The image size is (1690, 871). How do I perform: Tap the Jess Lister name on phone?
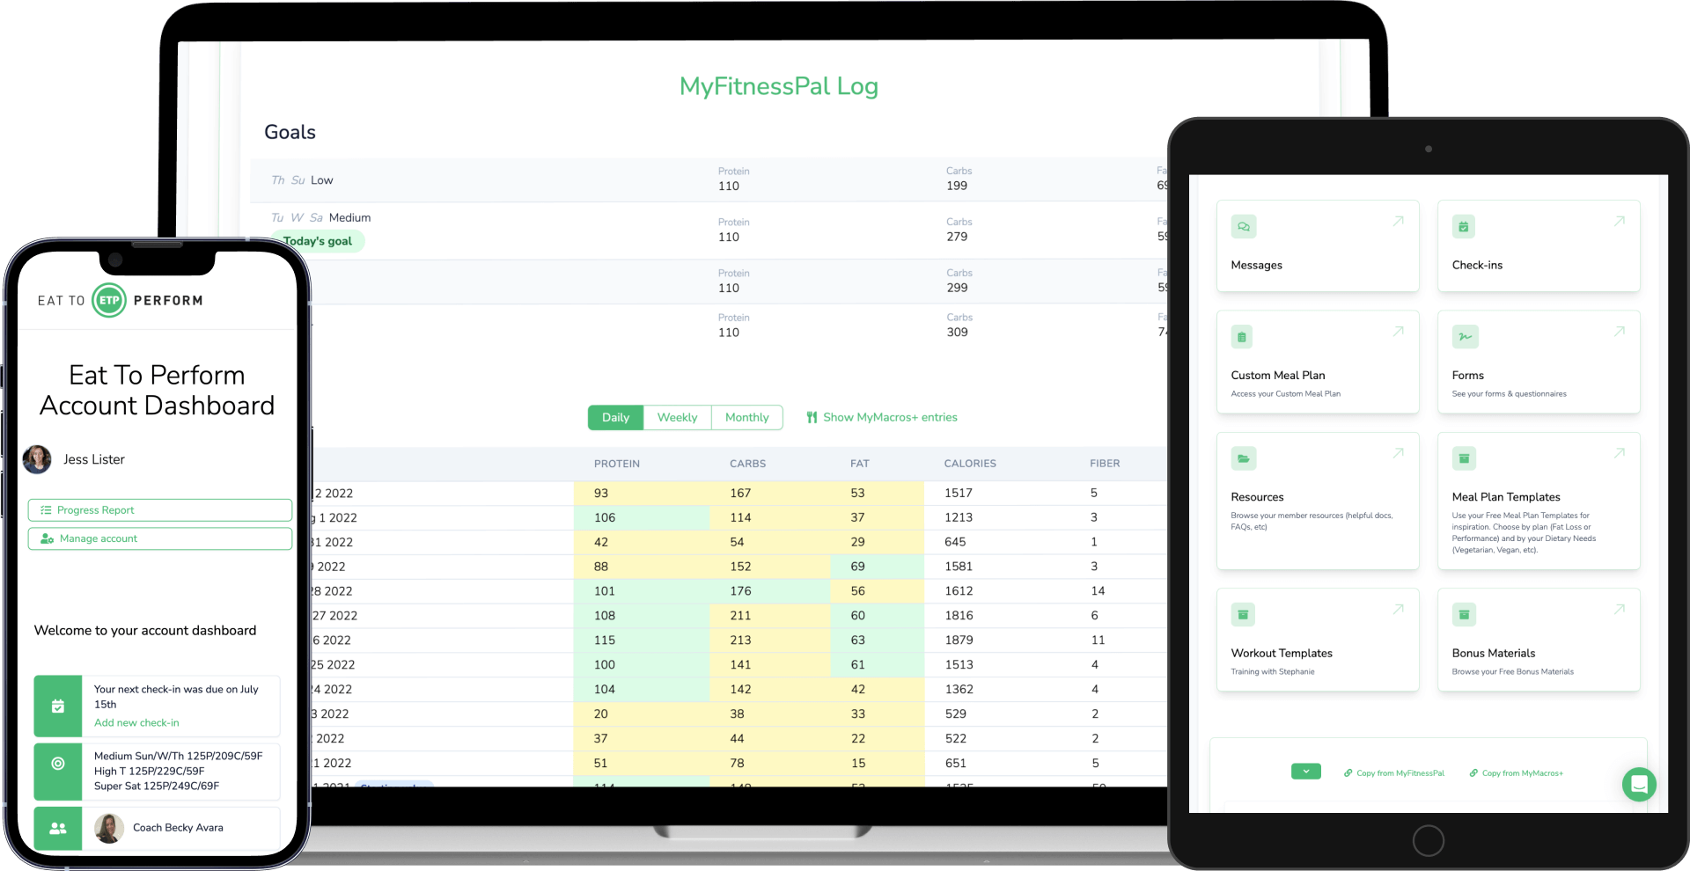click(94, 459)
